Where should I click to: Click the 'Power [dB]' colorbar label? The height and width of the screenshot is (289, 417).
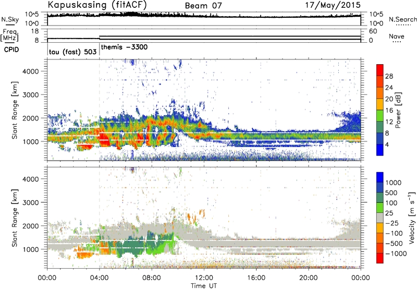click(398, 110)
